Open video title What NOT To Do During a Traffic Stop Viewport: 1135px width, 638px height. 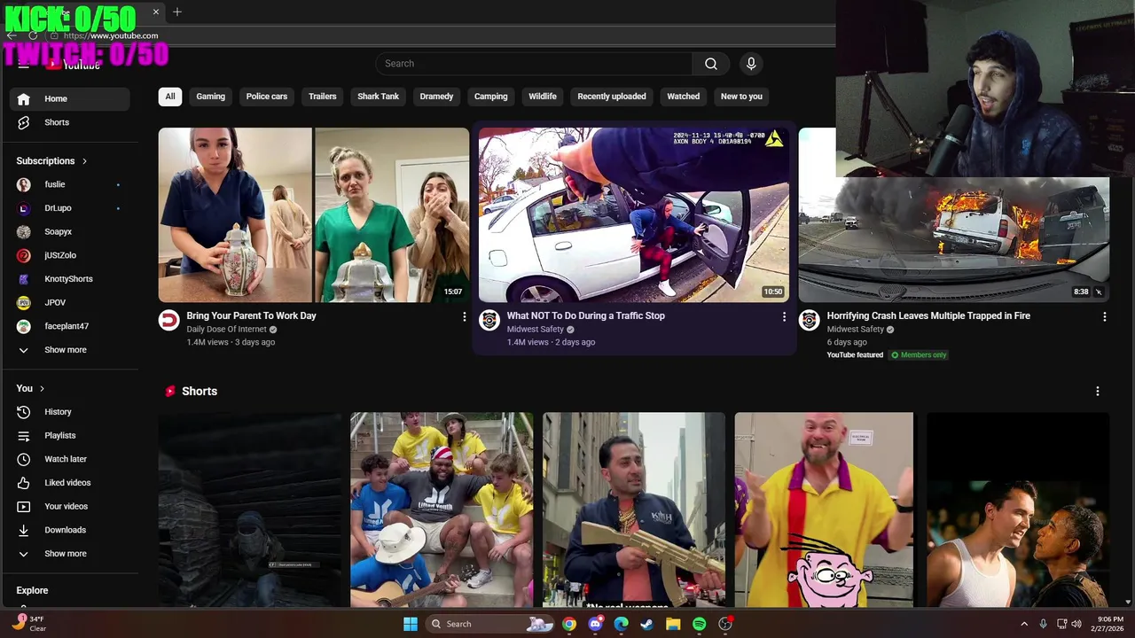pos(586,315)
